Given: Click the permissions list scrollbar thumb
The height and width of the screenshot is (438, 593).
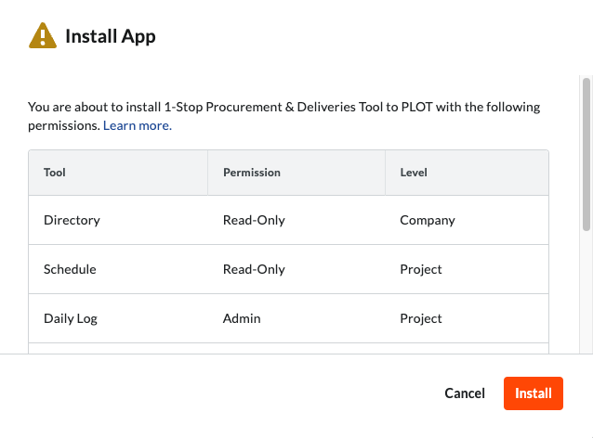Looking at the screenshot, I should pos(586,153).
